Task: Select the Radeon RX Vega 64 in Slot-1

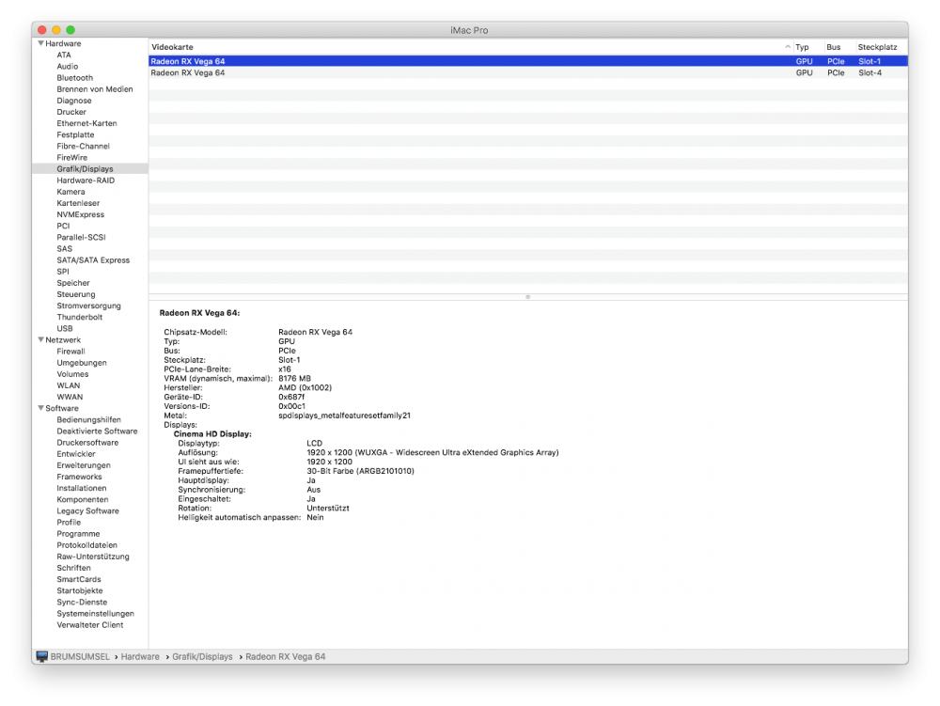Action: 528,61
